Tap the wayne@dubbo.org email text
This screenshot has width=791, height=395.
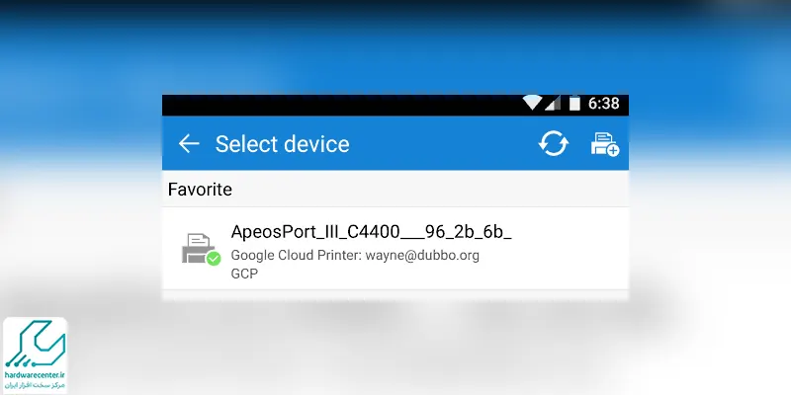tap(422, 256)
